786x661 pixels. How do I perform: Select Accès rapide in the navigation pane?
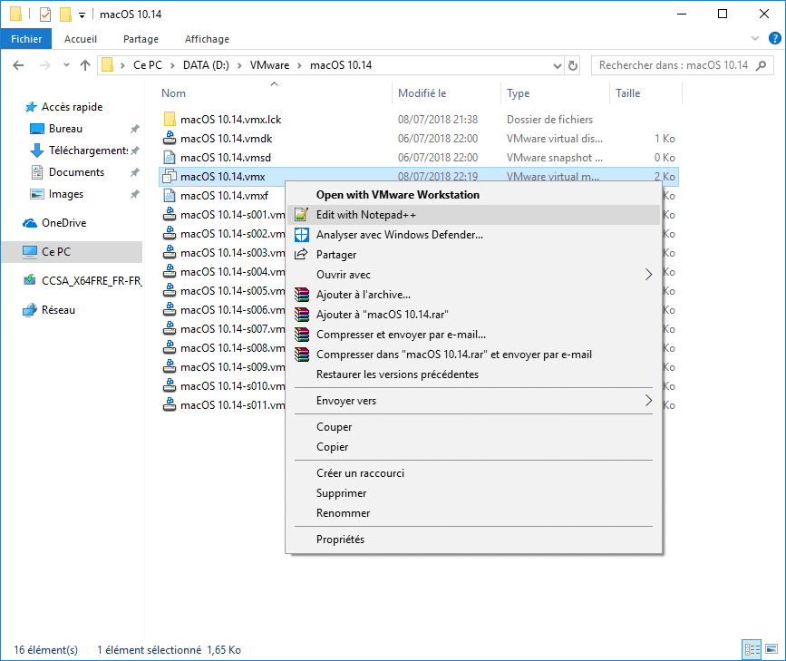(x=73, y=107)
